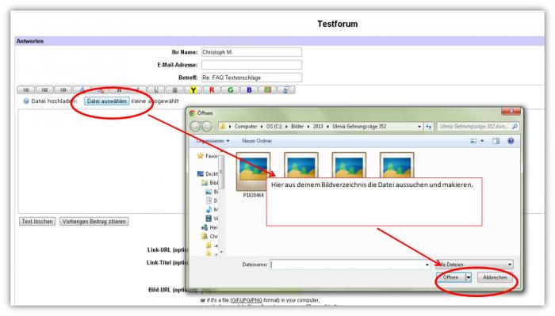Screen dimensions: 555x316
Task: Color the text yellow with the Y button
Action: point(193,89)
